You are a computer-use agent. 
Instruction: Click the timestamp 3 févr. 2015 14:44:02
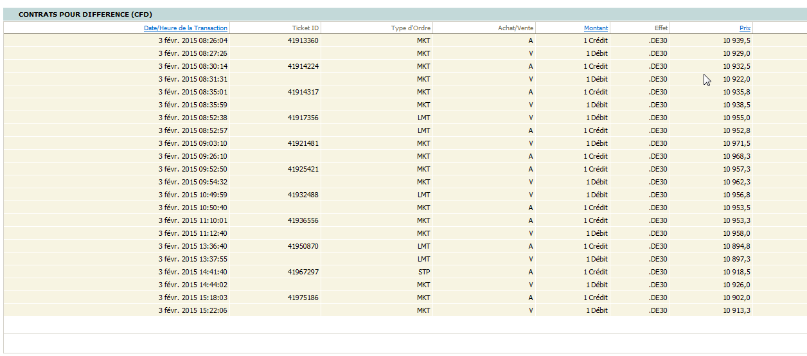[193, 285]
